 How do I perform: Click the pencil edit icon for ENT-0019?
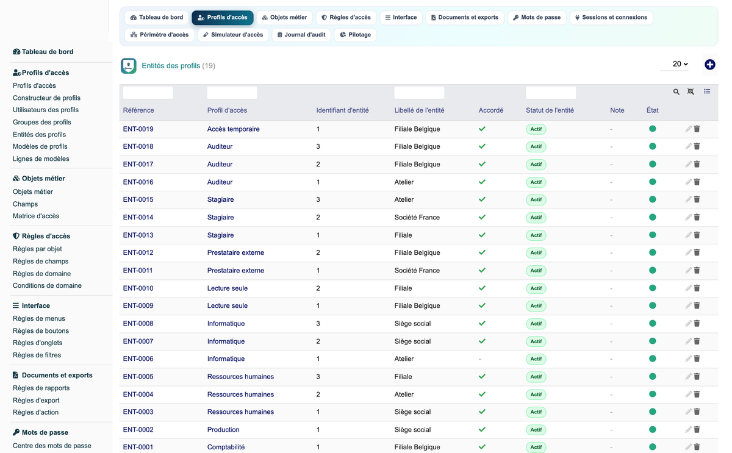pos(688,129)
